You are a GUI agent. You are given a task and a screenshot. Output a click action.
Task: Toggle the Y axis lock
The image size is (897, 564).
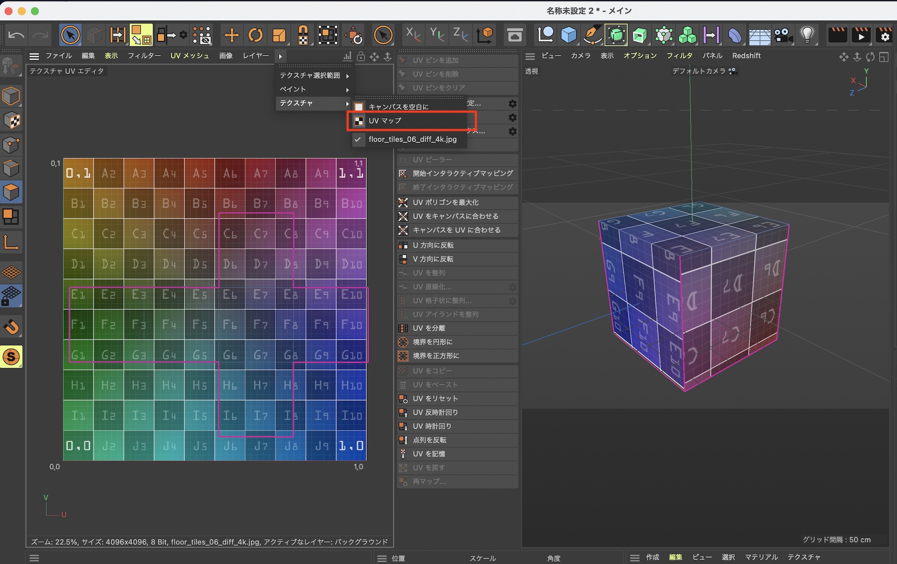click(436, 35)
